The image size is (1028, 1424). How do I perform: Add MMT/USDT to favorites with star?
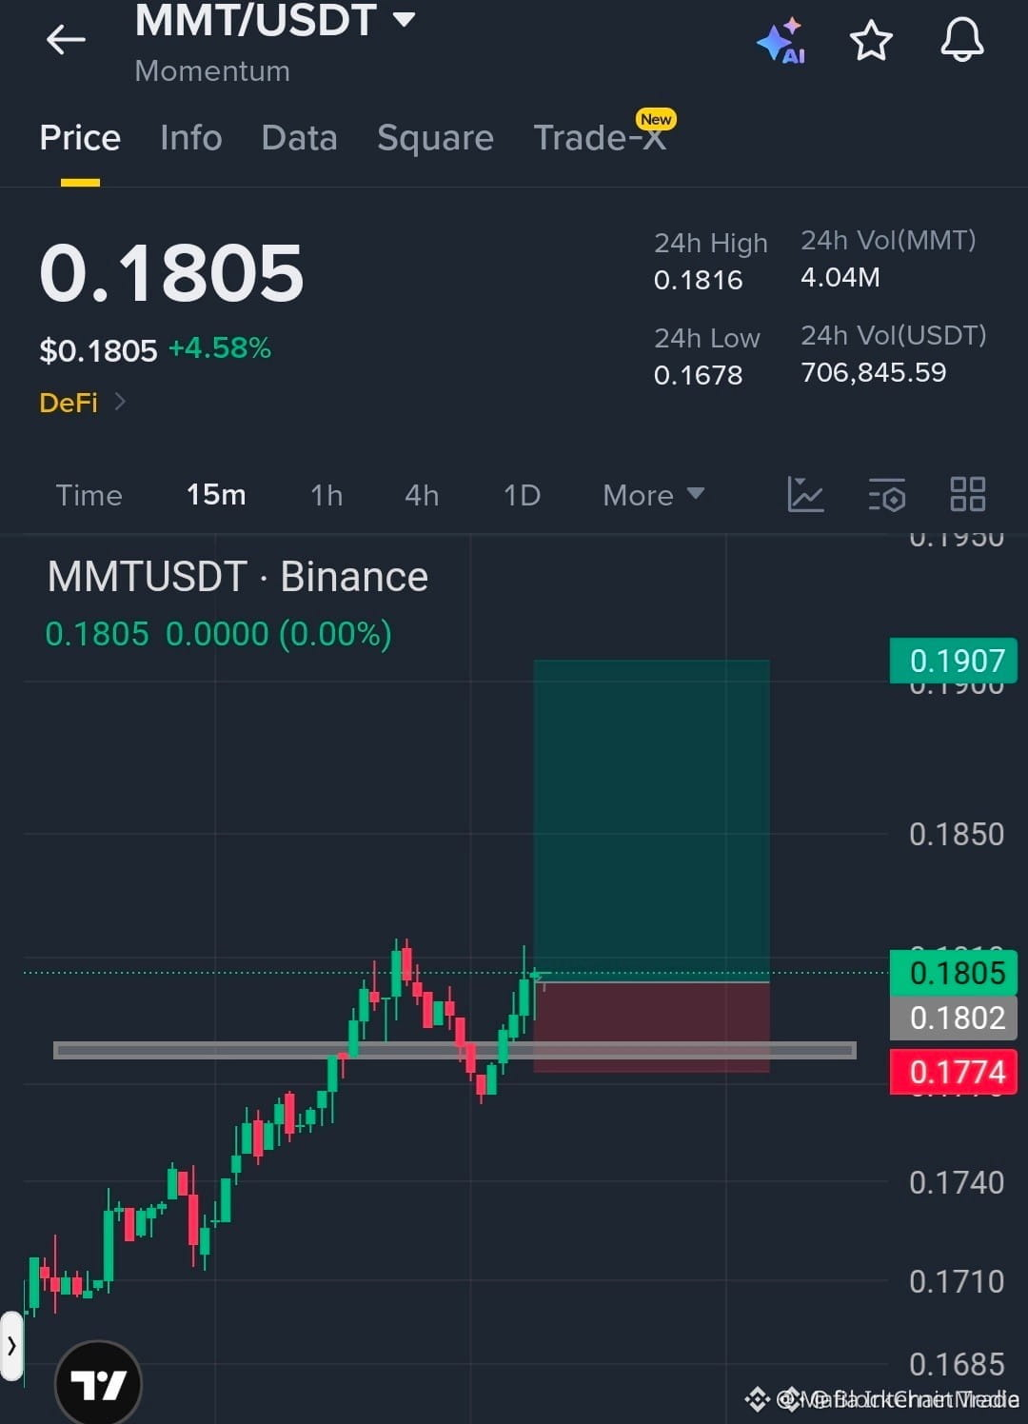click(871, 41)
